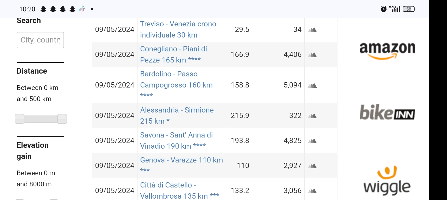Open mountain icon for Città di Castello - Vallombrosa

312,191
